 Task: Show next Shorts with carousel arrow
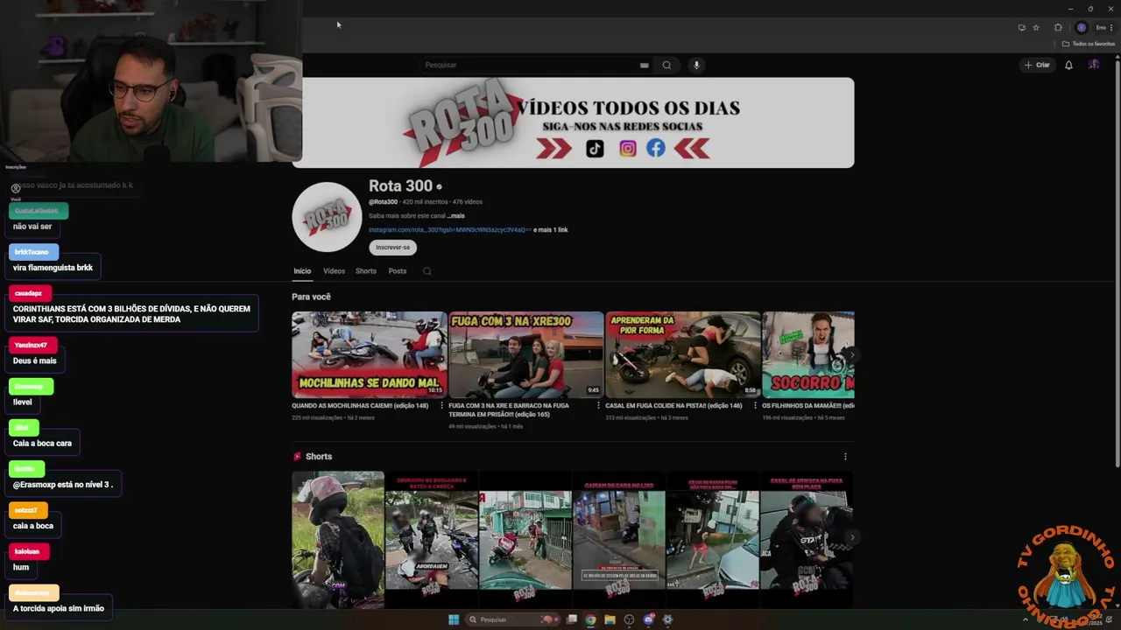point(851,537)
